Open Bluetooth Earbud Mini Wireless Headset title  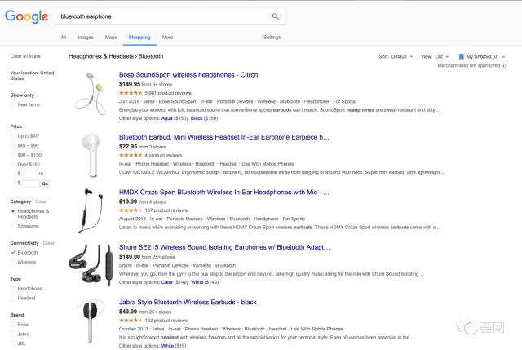(x=224, y=137)
